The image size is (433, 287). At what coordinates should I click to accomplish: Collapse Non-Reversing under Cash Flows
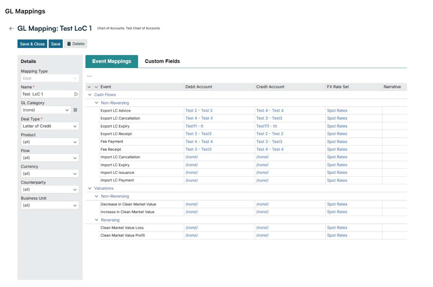(96, 103)
